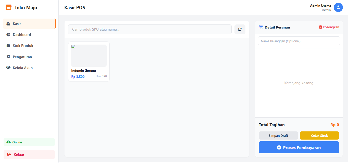Log out using the Keluar button

(29, 155)
